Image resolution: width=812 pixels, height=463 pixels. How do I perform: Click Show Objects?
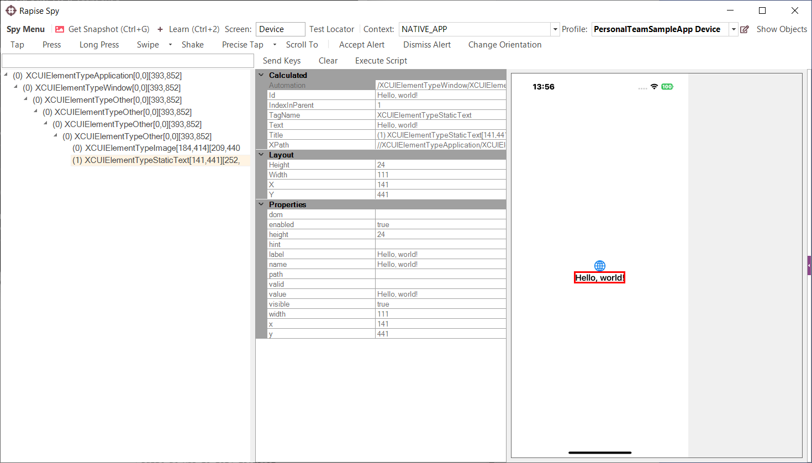(x=781, y=29)
